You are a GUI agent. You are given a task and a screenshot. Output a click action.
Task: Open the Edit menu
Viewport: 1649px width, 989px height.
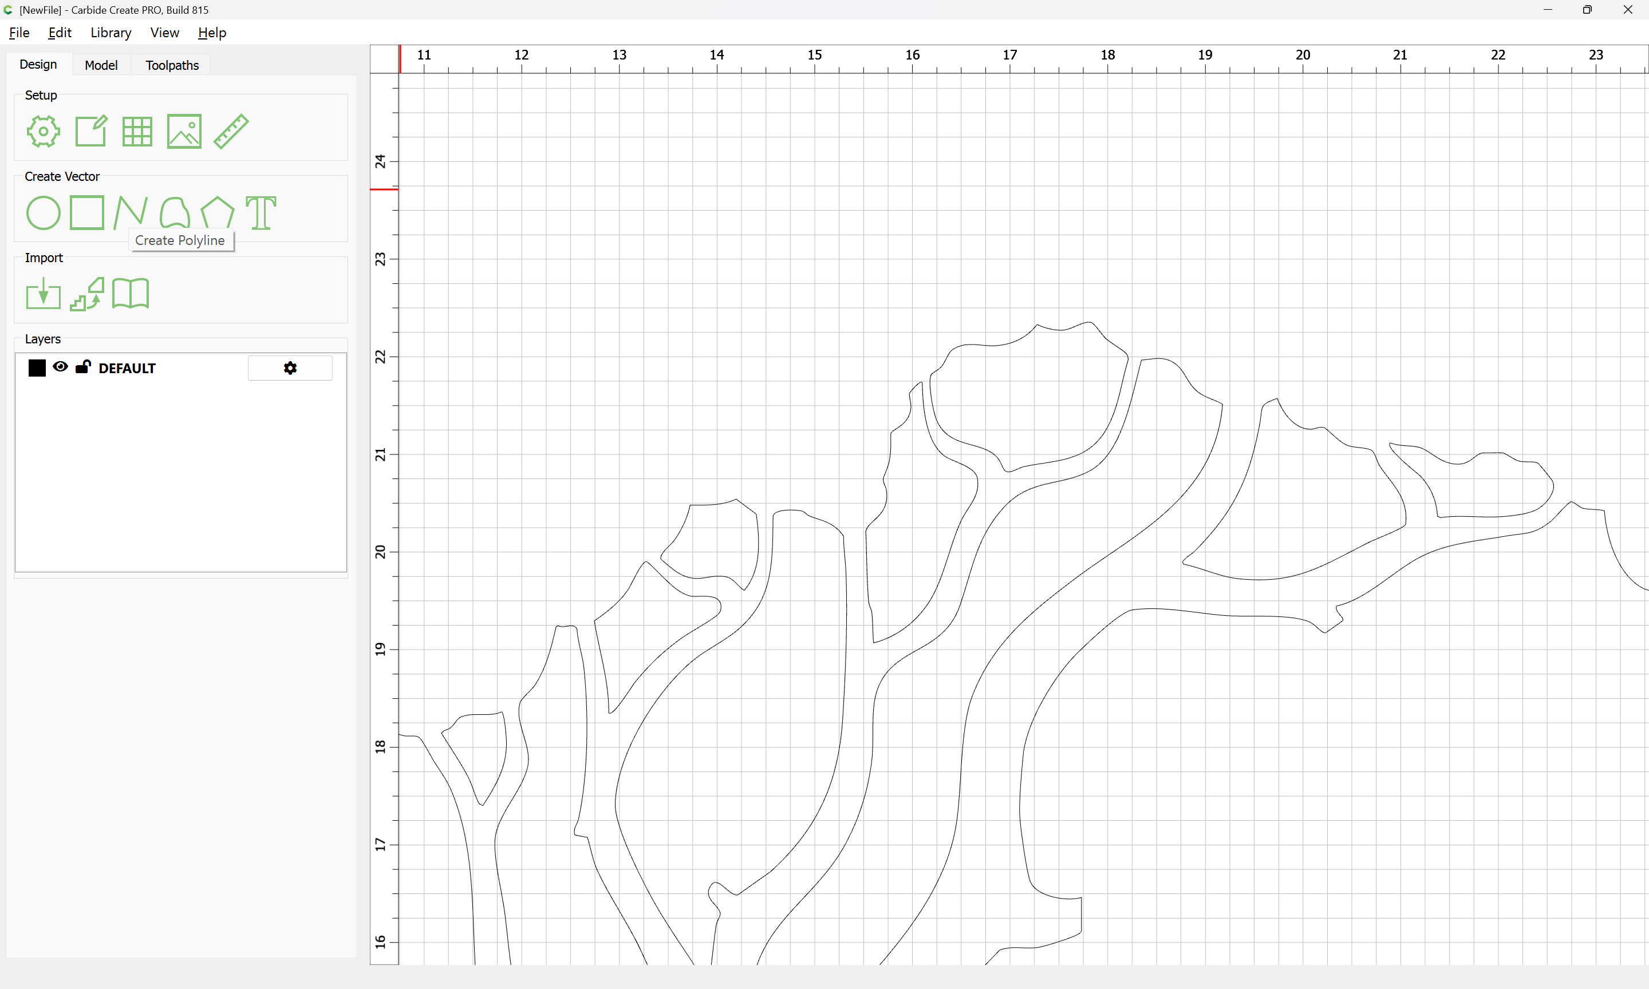(x=60, y=33)
